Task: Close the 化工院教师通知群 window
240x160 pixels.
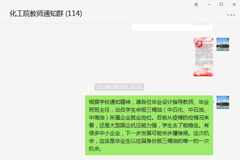Action: 234,4
